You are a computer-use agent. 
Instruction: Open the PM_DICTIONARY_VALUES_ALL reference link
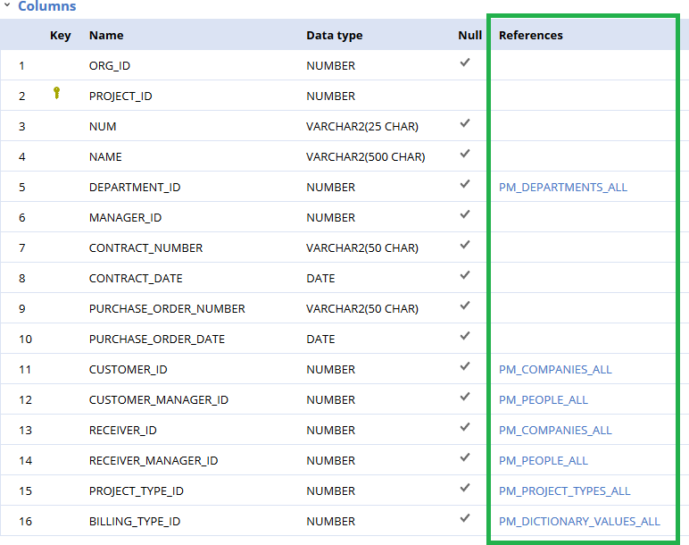point(579,521)
